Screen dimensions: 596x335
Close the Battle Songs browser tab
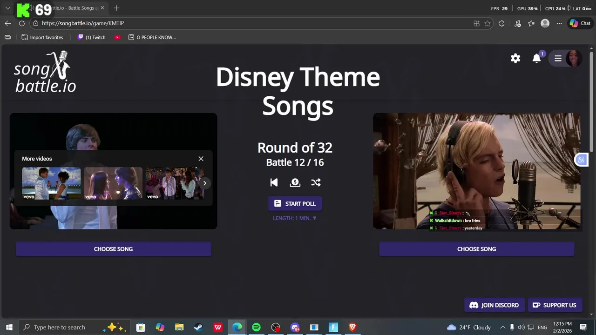pos(102,8)
